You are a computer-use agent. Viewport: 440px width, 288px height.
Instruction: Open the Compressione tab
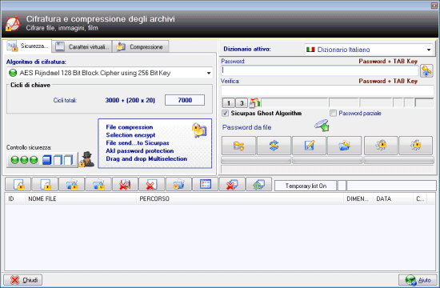141,46
